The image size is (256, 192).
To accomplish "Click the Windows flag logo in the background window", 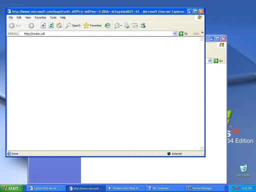I will pos(221,44).
